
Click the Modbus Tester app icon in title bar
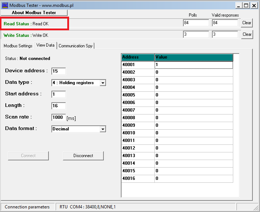coord(5,5)
